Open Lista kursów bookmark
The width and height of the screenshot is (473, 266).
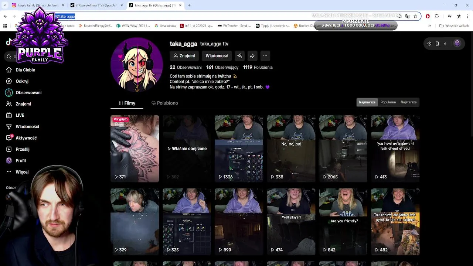(165, 26)
